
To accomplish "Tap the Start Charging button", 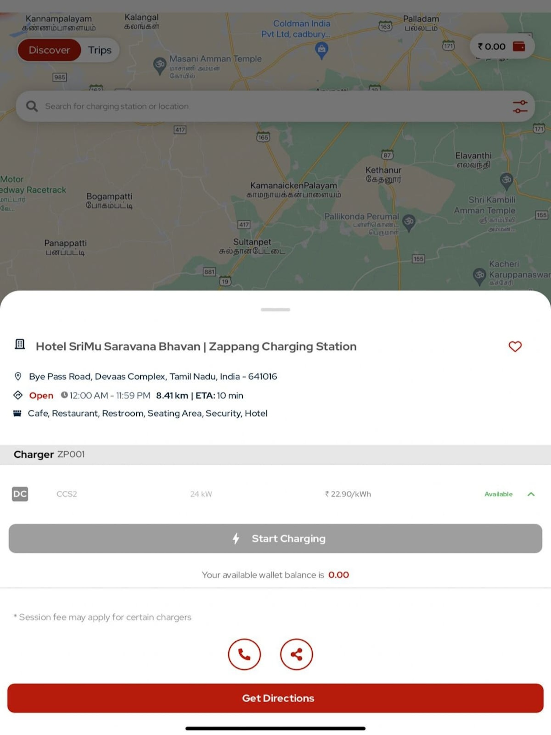I will 275,539.
